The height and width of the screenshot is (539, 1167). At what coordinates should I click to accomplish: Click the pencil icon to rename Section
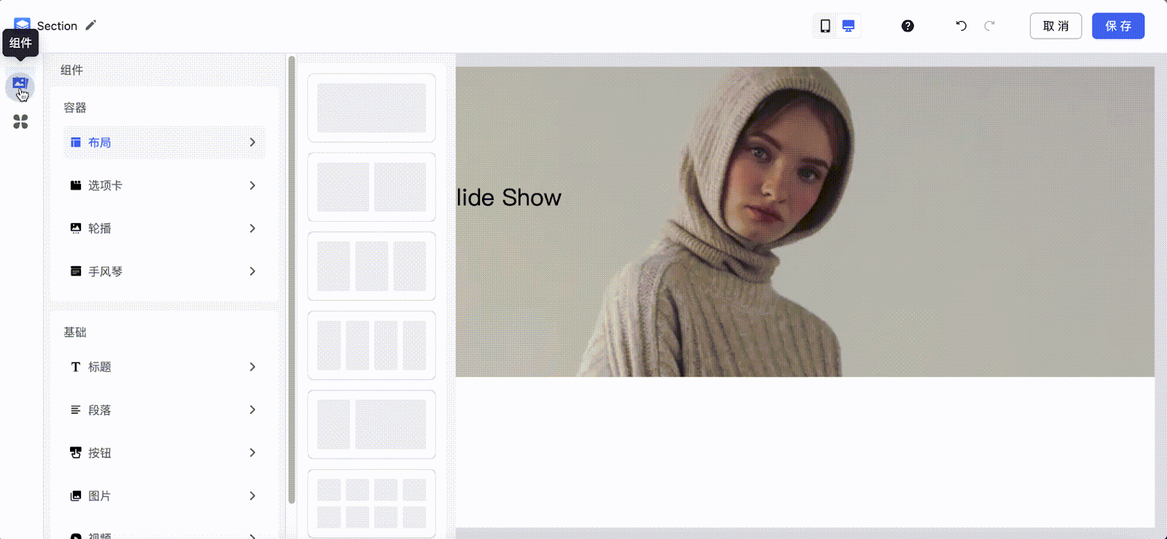pos(90,26)
